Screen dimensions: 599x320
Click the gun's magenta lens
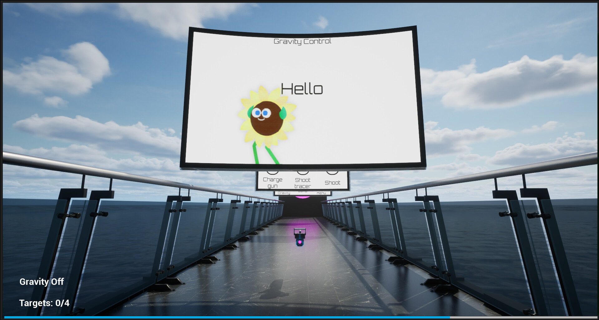pos(300,242)
